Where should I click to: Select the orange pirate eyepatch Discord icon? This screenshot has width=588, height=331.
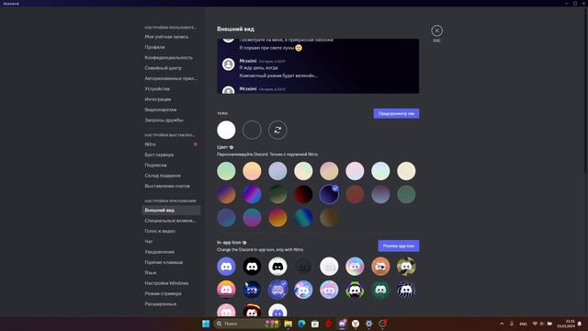pyautogui.click(x=380, y=267)
